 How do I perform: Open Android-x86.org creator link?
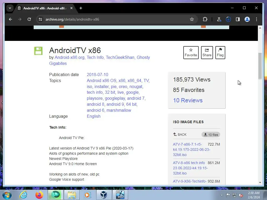[69, 58]
